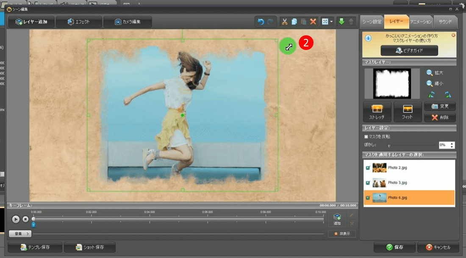This screenshot has width=466, height=258.
Task: Click the 保存 save button
Action: 394,247
